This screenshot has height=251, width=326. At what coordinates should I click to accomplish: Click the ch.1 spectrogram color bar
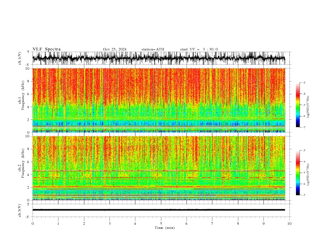[298, 105]
